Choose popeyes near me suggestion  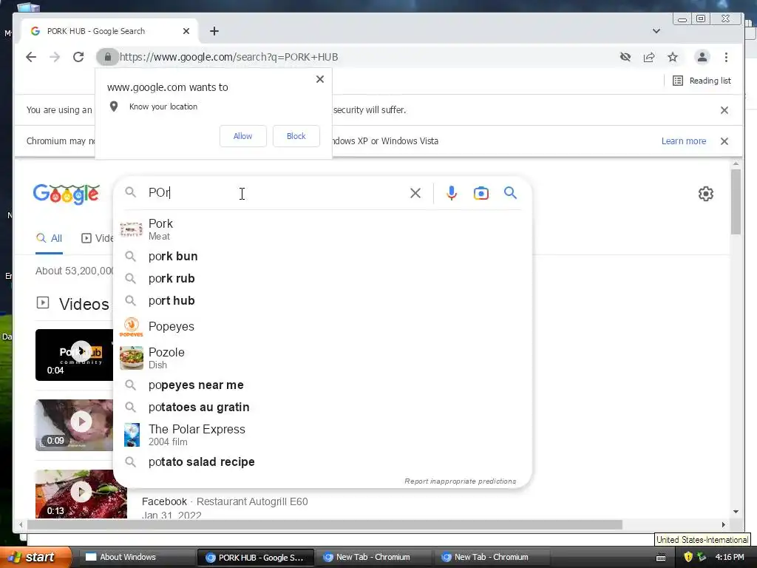322,385
